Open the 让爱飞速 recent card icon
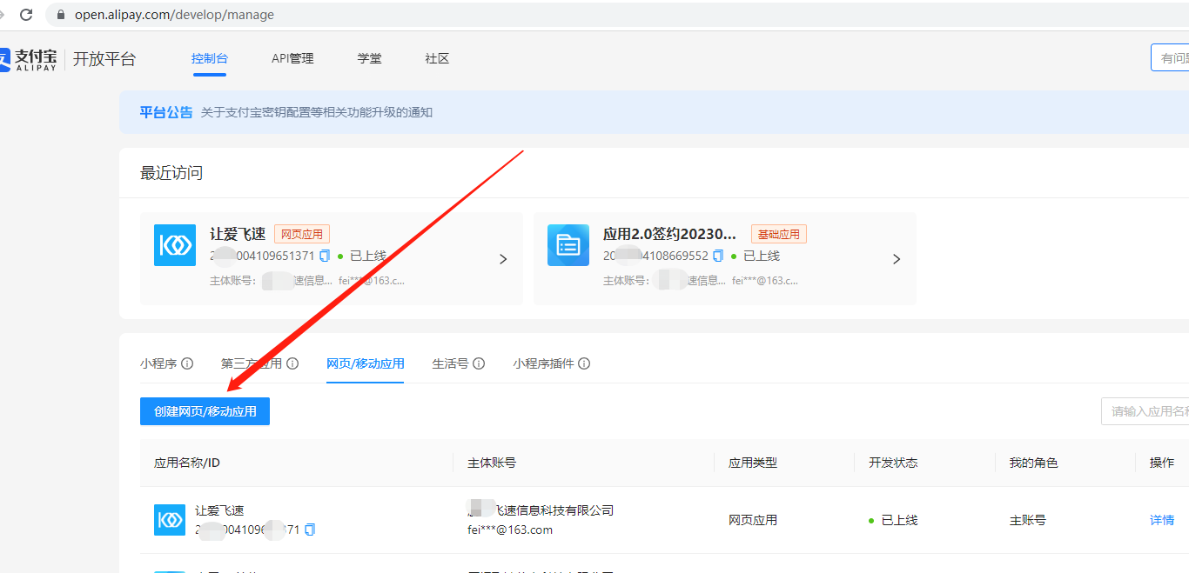Viewport: 1189px width, 573px height. pyautogui.click(x=175, y=245)
